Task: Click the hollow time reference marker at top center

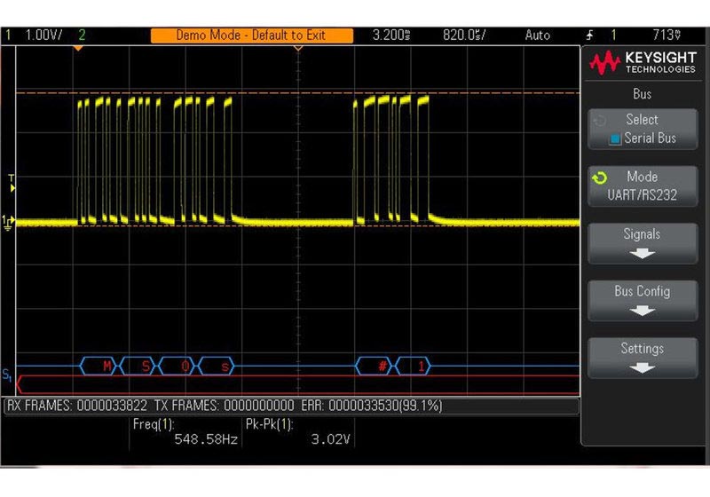Action: [x=298, y=48]
